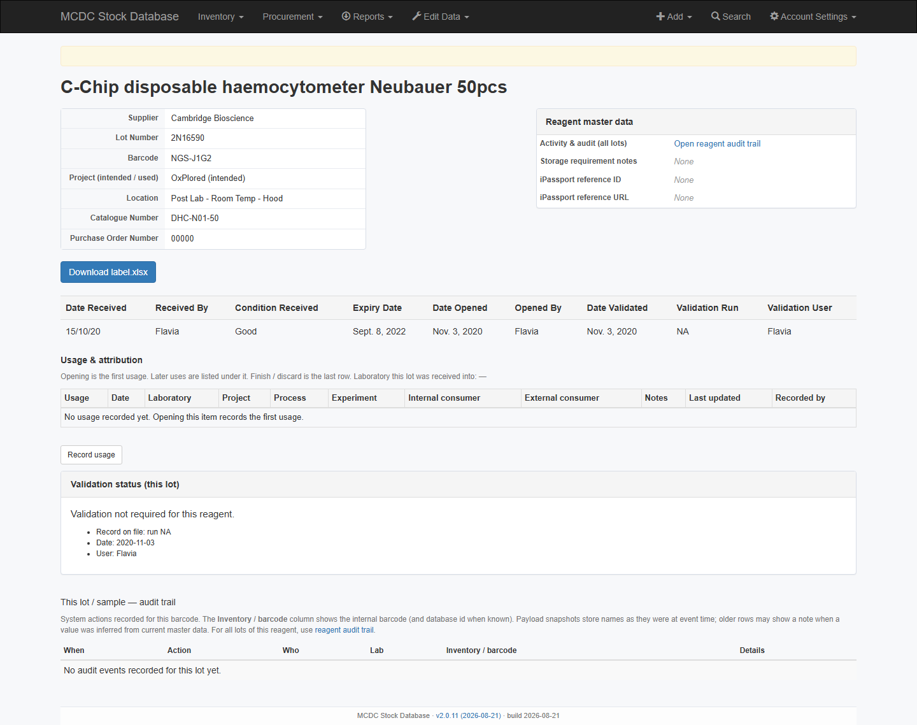Click the Add plus icon
This screenshot has height=725, width=917.
coord(660,17)
